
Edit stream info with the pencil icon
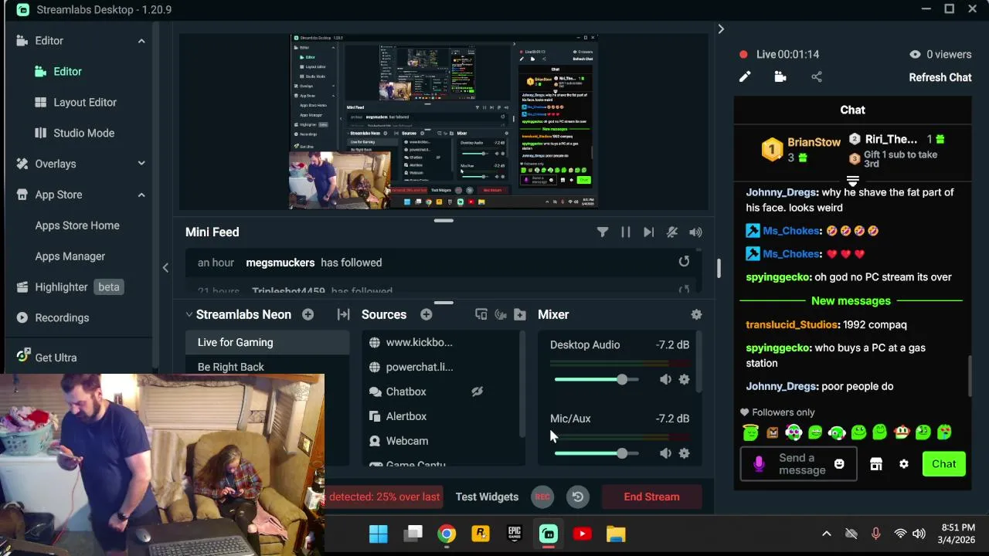(745, 76)
